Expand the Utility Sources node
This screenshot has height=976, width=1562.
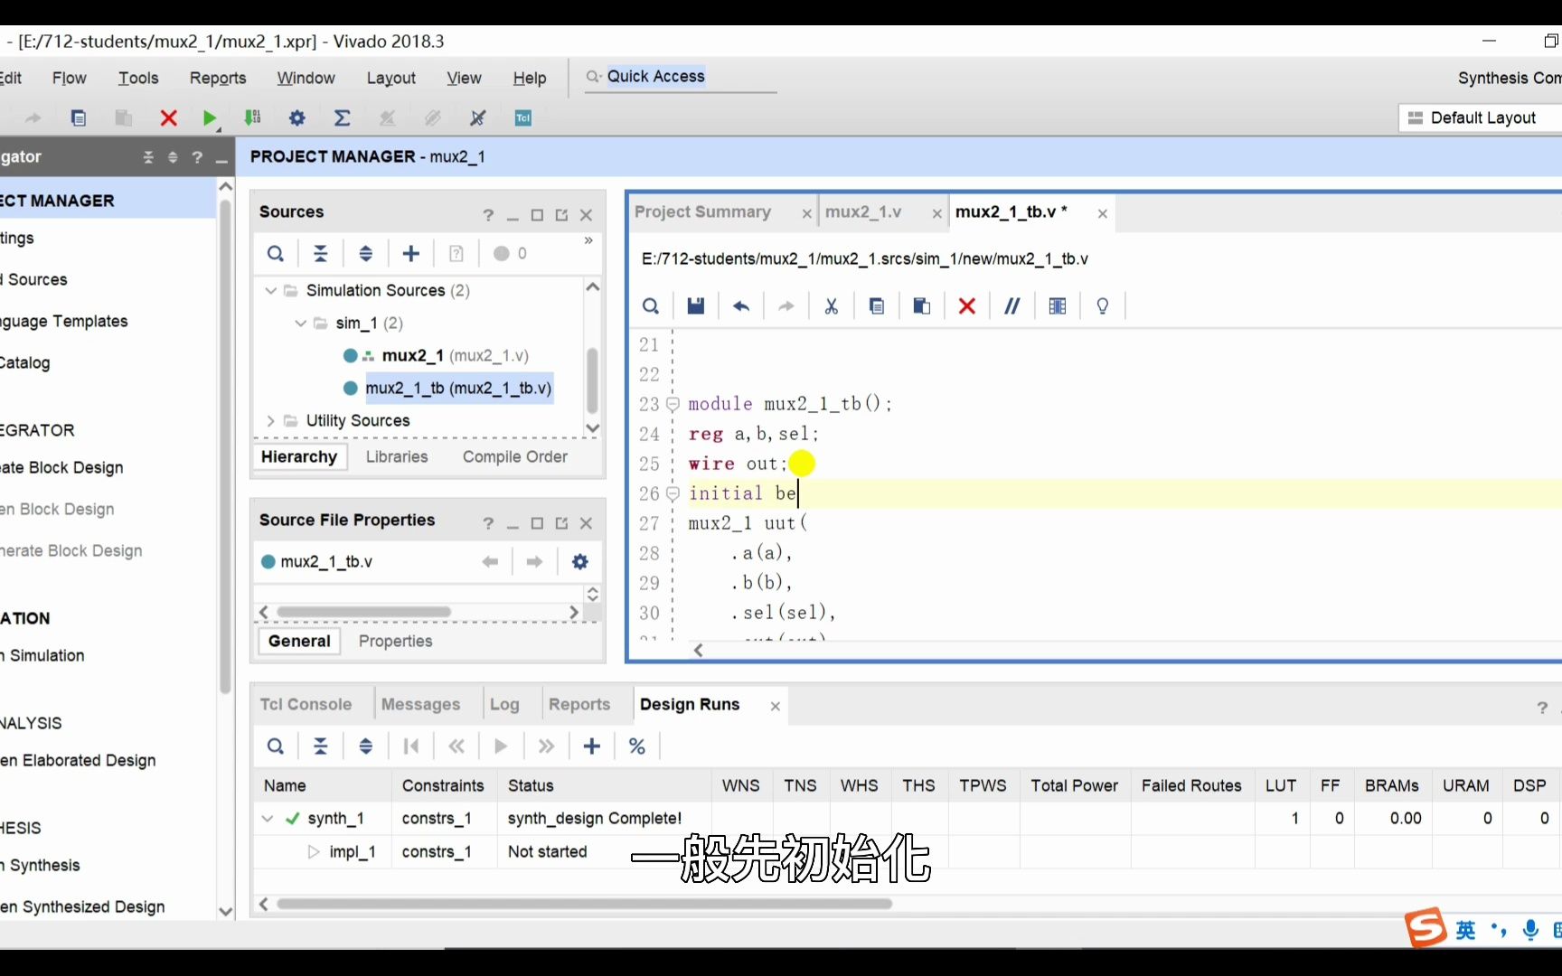click(x=270, y=420)
